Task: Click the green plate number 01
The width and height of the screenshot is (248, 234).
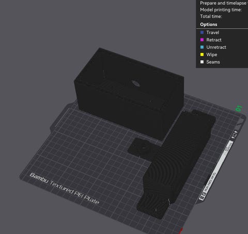Action: (x=239, y=108)
